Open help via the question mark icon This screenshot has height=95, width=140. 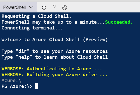pyautogui.click(x=54, y=7)
